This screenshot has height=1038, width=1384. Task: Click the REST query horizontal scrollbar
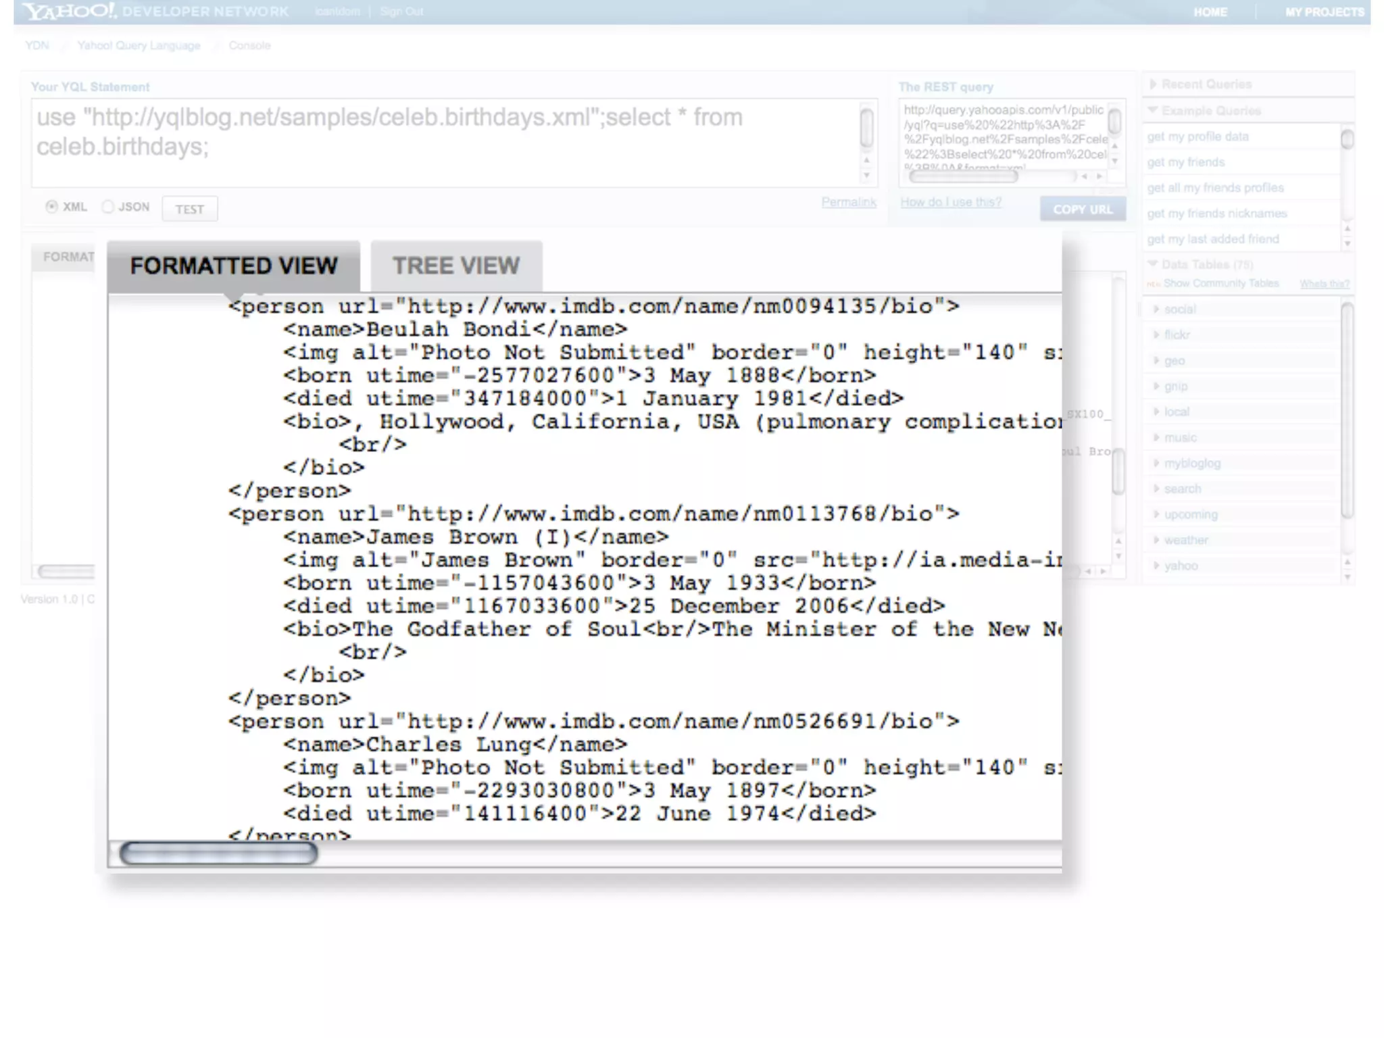(963, 176)
